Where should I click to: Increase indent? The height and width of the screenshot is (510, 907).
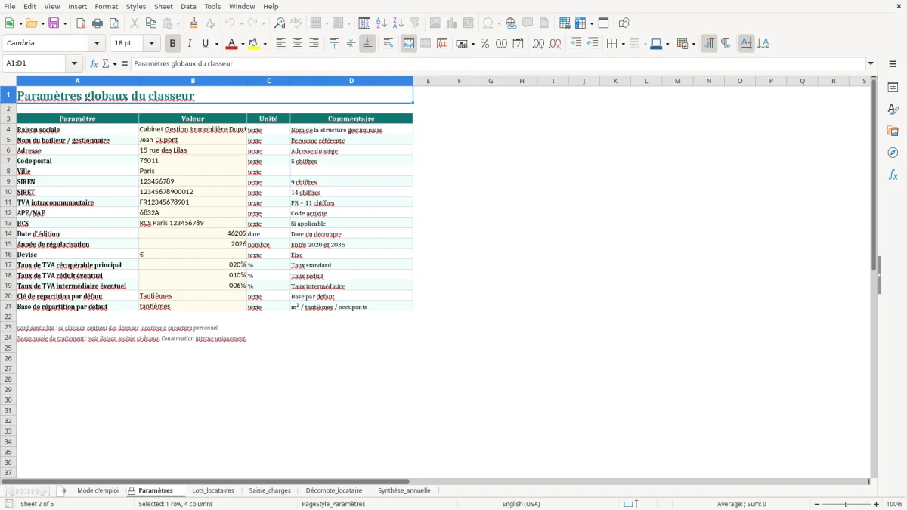(576, 44)
